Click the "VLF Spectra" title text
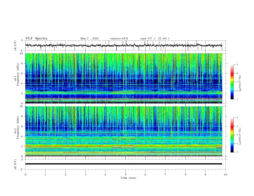Image resolution: width=254 pixels, height=196 pixels. coord(36,38)
